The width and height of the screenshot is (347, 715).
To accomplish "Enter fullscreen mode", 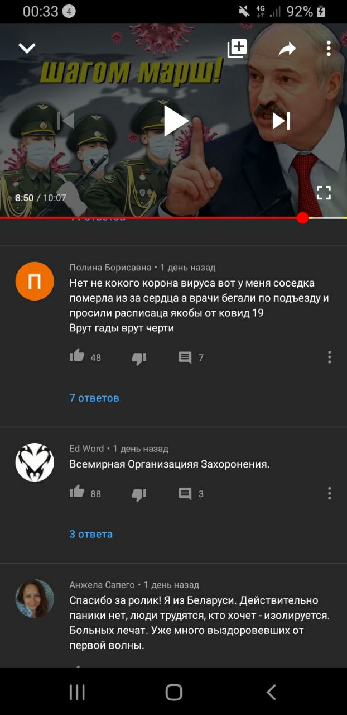I will [x=324, y=193].
